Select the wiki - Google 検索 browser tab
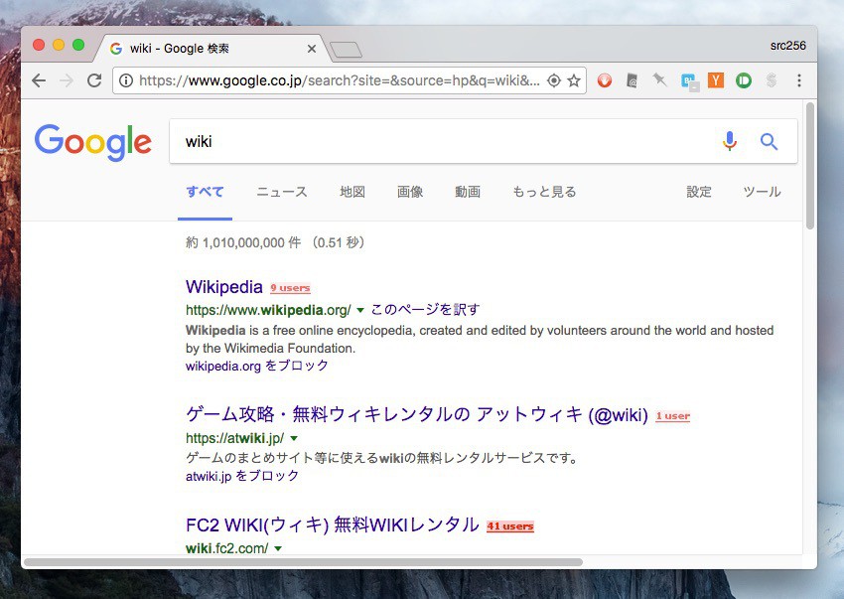 point(210,49)
